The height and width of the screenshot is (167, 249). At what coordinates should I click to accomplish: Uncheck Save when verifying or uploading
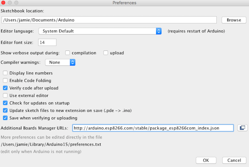click(x=5, y=118)
